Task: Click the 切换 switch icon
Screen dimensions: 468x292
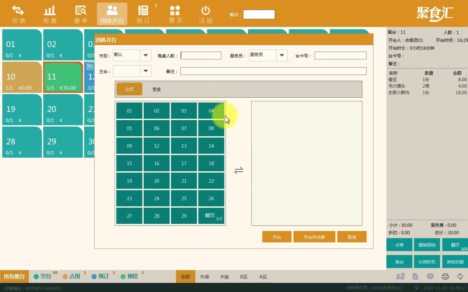Action: tap(18, 14)
